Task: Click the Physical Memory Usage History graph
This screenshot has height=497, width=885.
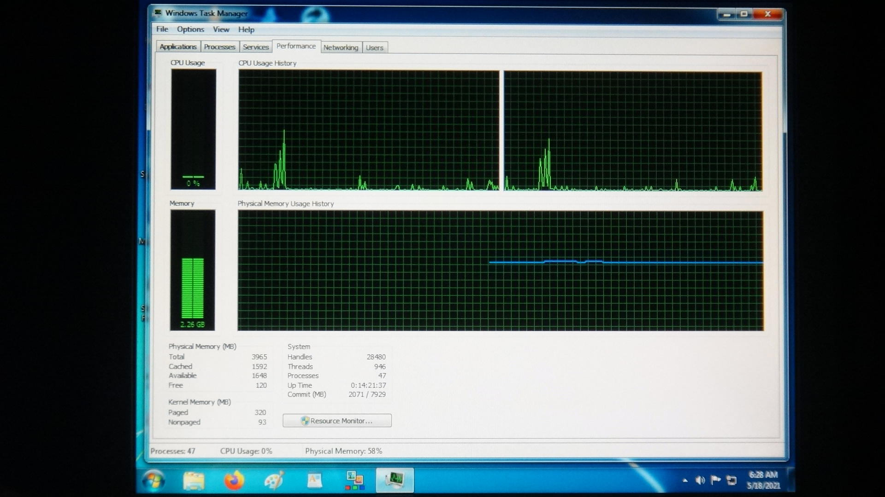Action: coord(501,271)
